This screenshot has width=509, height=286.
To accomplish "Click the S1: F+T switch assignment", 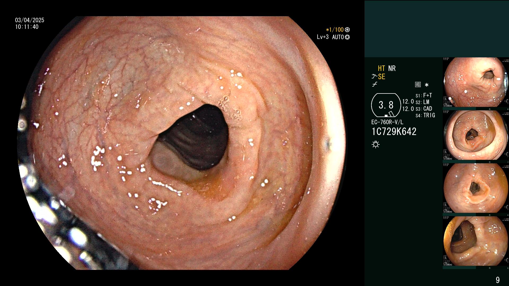I will [424, 95].
